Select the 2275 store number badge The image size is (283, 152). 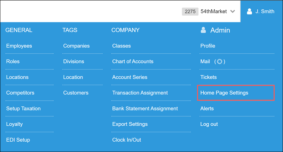click(190, 11)
